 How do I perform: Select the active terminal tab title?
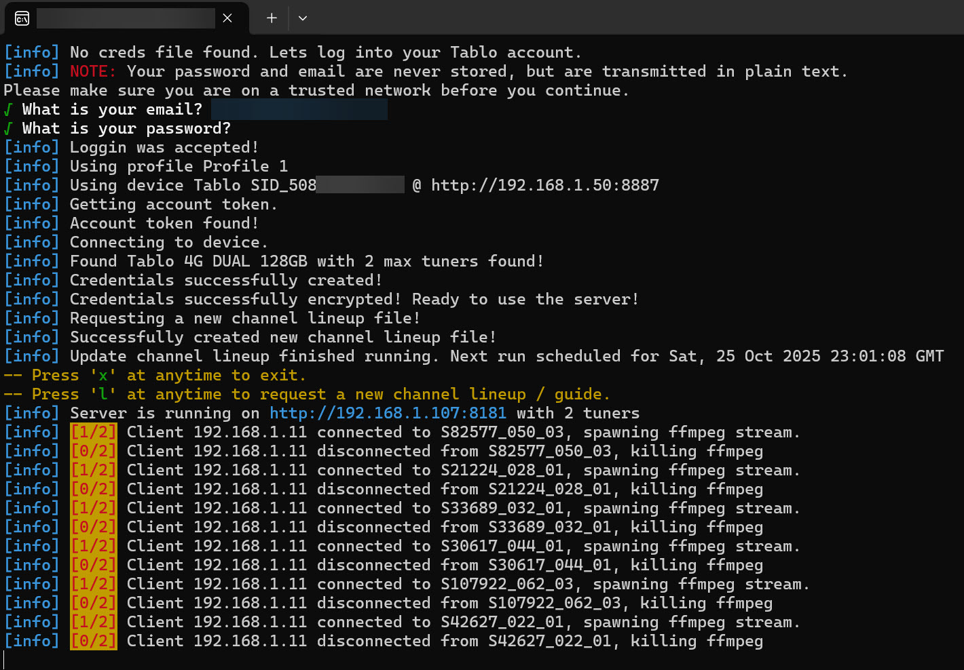coord(126,18)
